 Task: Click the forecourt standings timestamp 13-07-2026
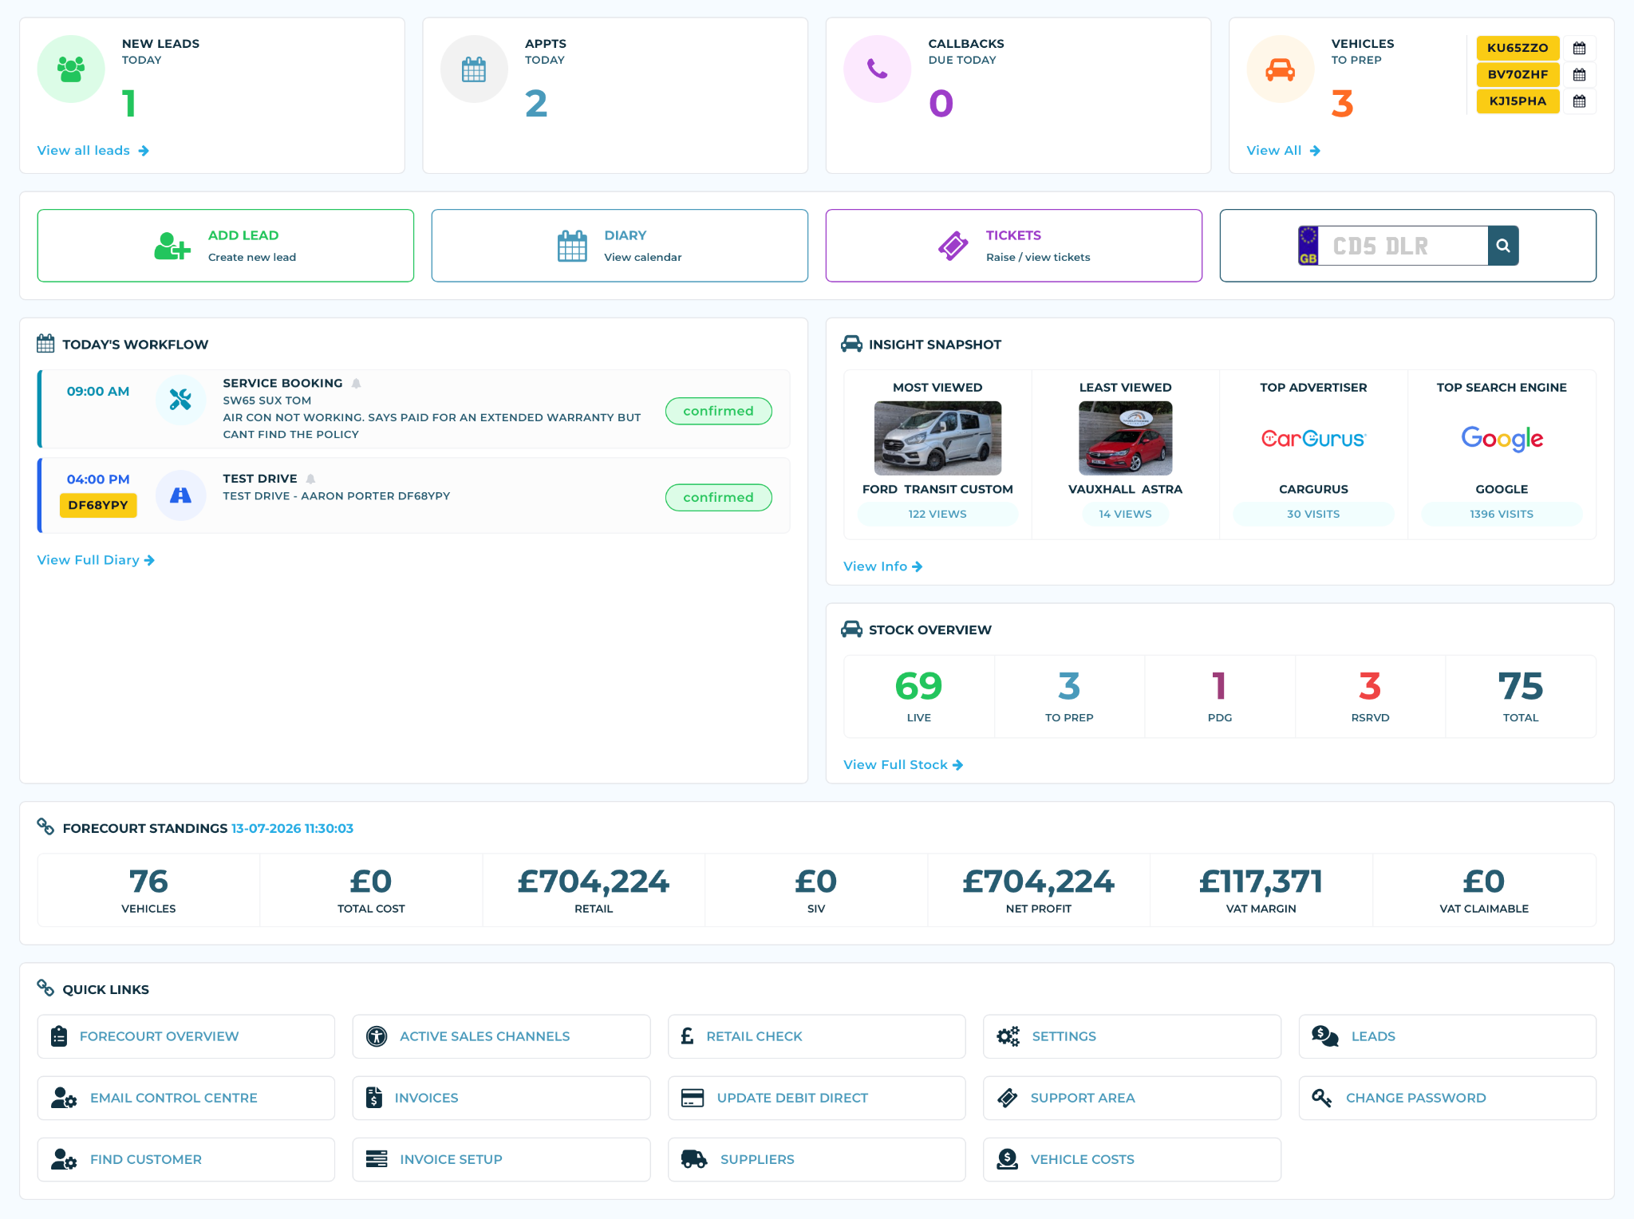[x=292, y=829]
